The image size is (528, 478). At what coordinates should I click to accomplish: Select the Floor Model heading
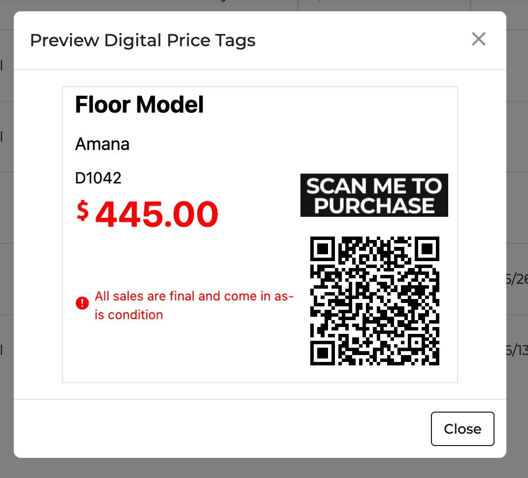tap(139, 104)
